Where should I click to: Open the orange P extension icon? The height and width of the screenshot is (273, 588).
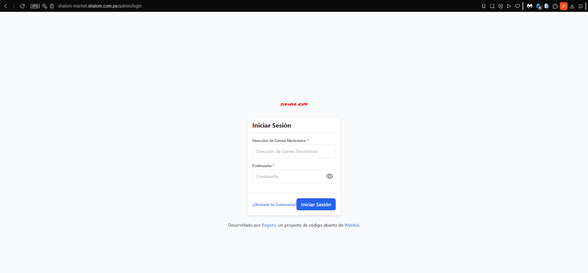tap(563, 6)
